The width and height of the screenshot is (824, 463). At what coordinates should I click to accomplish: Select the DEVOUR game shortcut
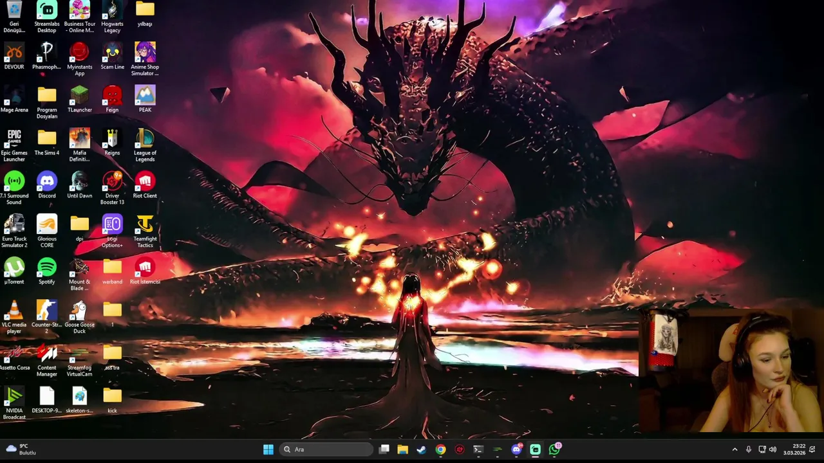click(14, 57)
